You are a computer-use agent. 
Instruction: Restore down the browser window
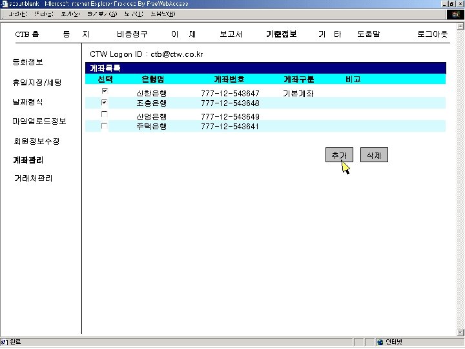point(451,4)
